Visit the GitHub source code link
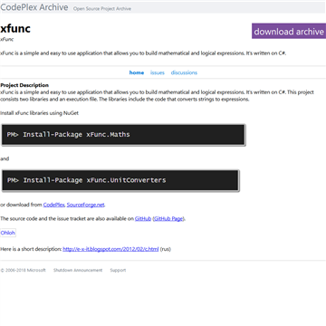The width and height of the screenshot is (326, 326). coord(143,219)
